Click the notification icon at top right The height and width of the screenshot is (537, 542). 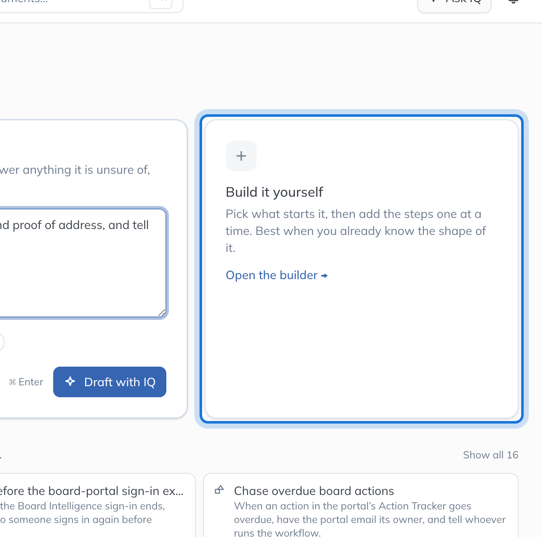[513, 1]
